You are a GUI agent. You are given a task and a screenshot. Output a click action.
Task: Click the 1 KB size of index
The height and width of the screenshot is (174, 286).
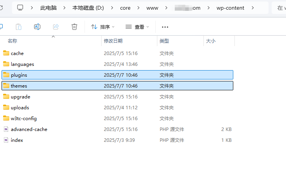coord(226,140)
